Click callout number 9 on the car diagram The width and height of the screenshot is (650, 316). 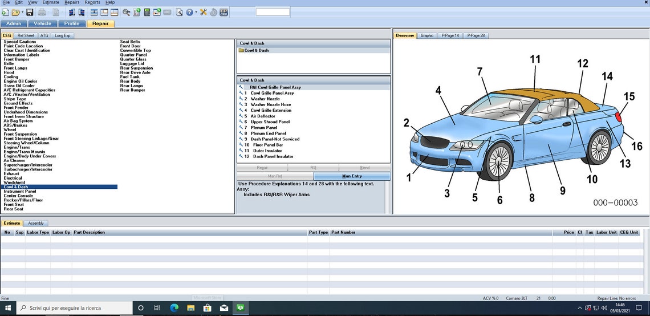pyautogui.click(x=563, y=191)
